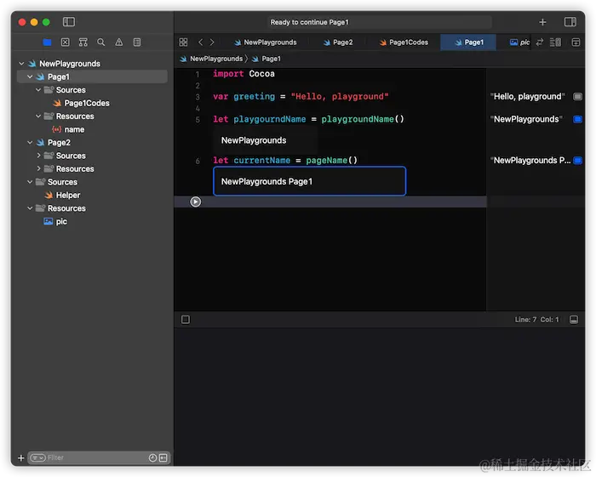
Task: Open the Find navigator magnifier icon
Action: (101, 43)
